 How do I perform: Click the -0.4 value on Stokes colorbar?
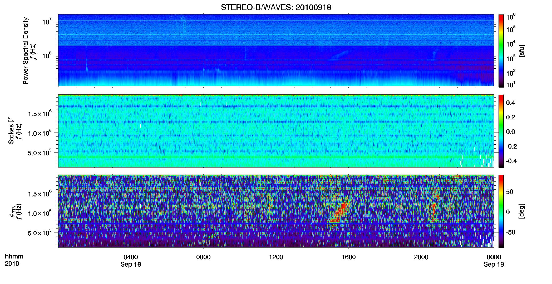[511, 161]
